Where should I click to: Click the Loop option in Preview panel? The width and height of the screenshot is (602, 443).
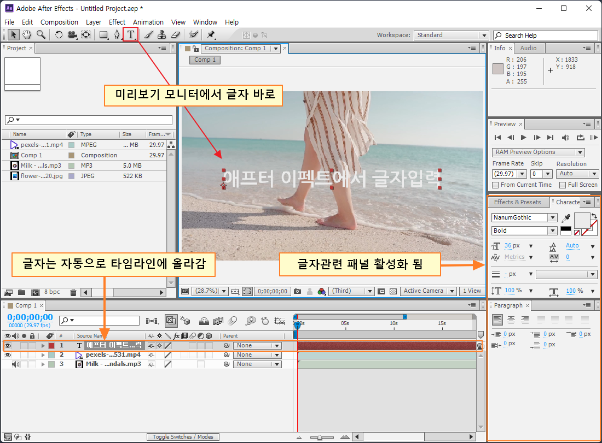coord(581,137)
